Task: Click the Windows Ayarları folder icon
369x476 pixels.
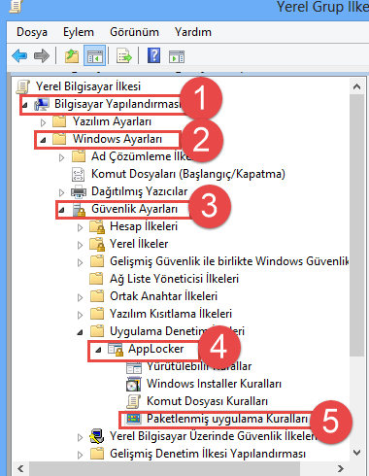Action: [59, 139]
